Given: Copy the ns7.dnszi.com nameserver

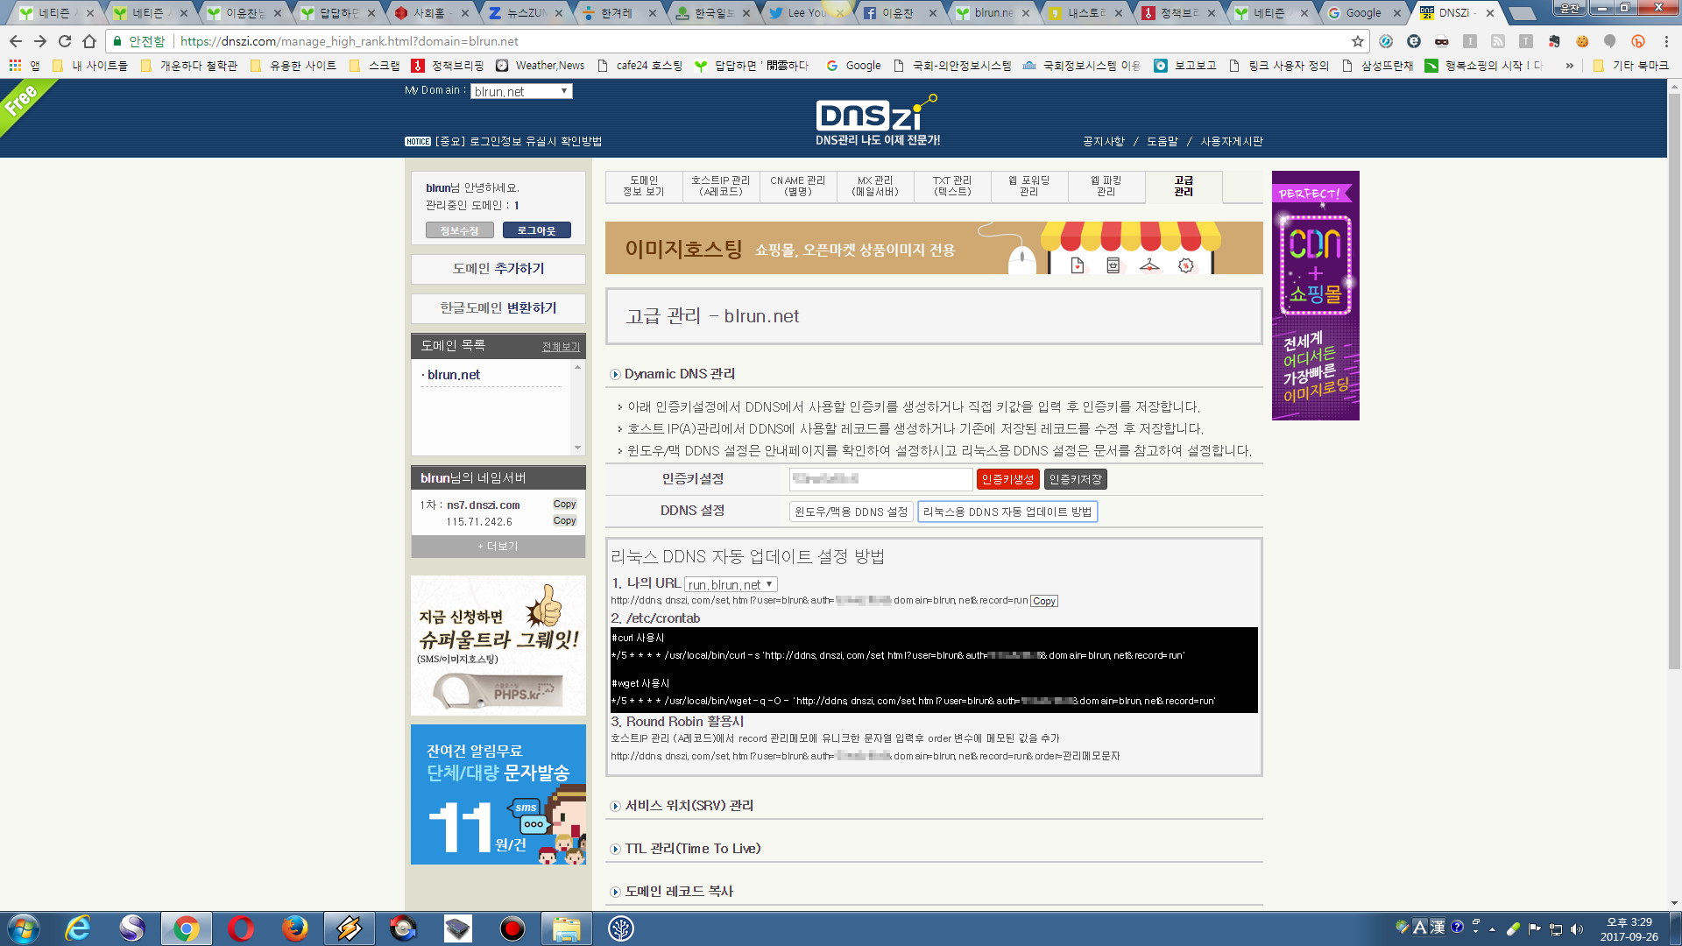Looking at the screenshot, I should click(564, 505).
